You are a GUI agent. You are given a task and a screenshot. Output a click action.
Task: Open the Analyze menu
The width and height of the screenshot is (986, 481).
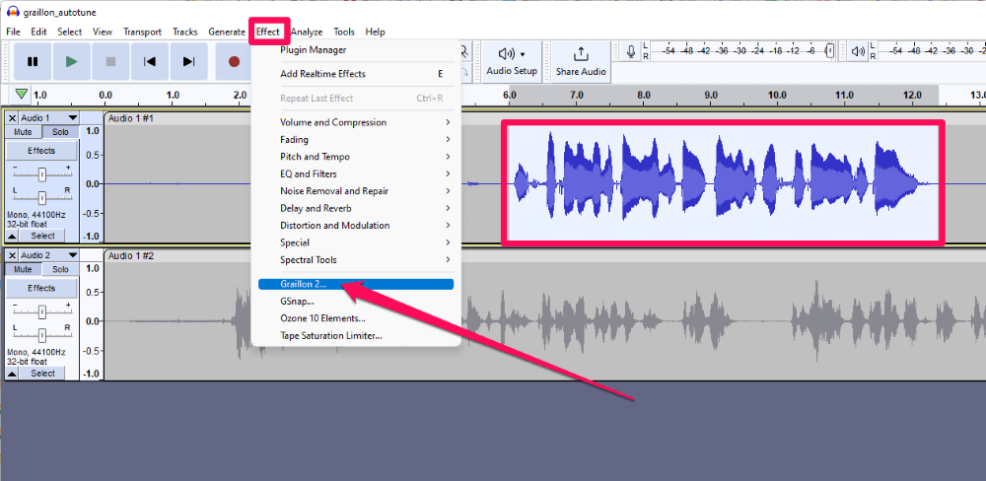[307, 32]
